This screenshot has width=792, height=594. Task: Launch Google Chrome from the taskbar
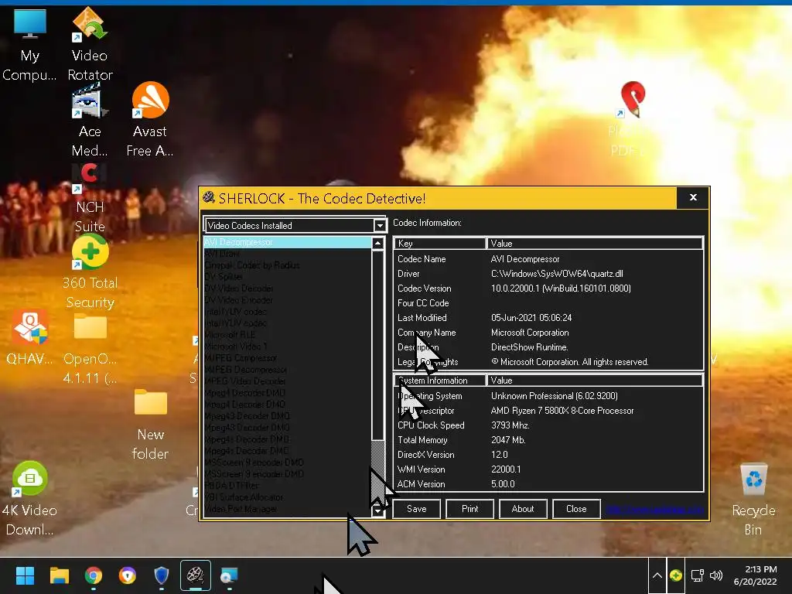tap(94, 575)
